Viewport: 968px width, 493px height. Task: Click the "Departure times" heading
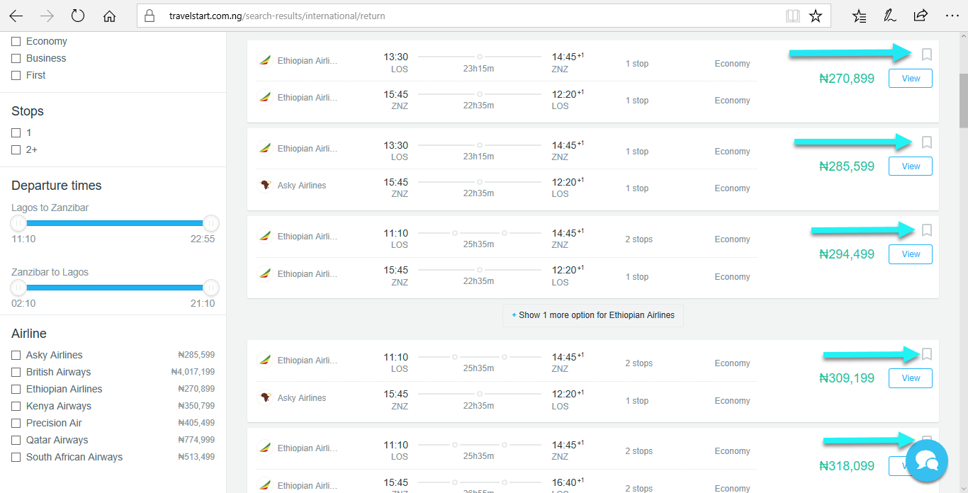click(57, 186)
